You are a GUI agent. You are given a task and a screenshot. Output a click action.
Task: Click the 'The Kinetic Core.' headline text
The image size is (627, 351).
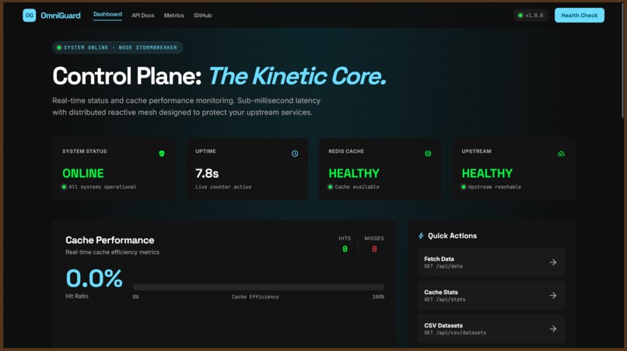click(297, 76)
